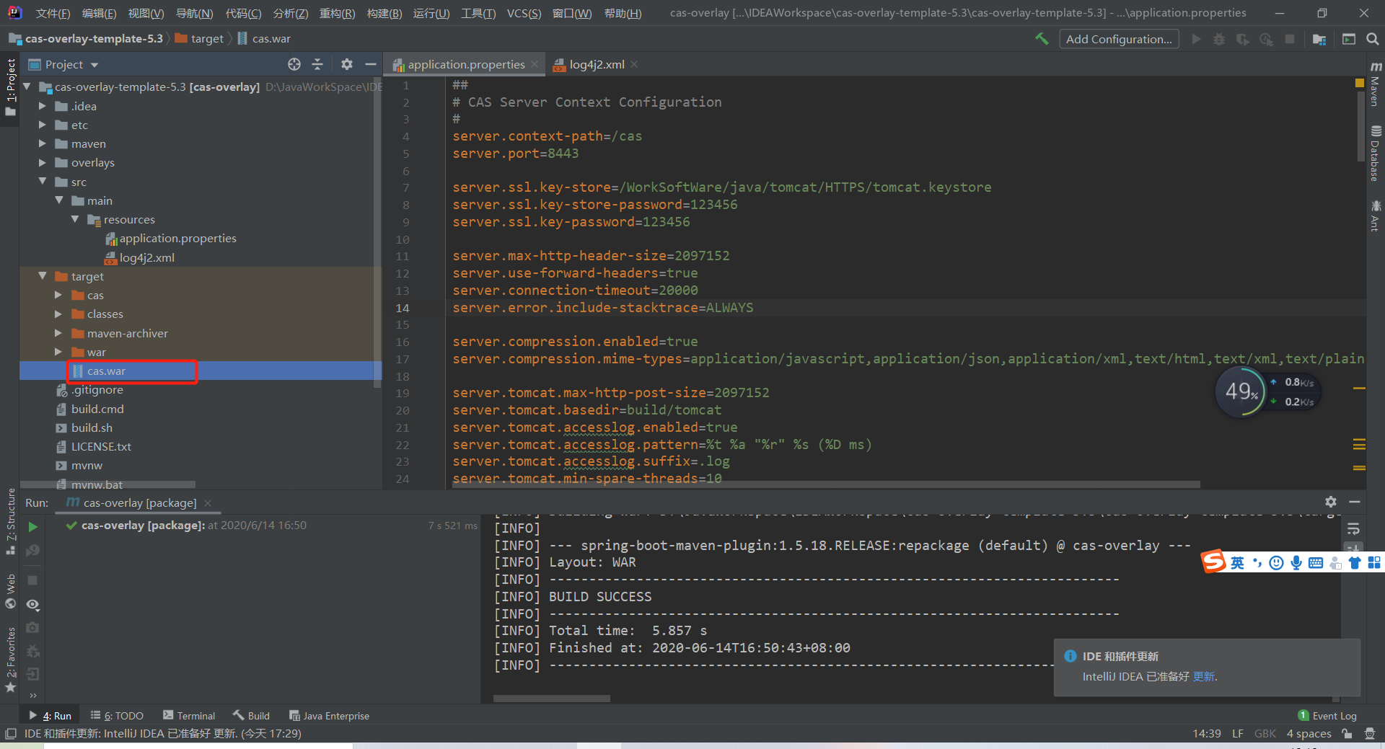Click the Run console horizontal scrollbar
This screenshot has height=749, width=1385.
click(x=552, y=699)
